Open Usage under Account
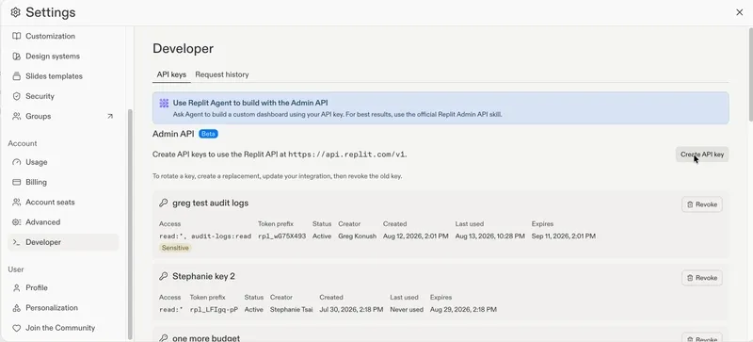Viewport: 753px width, 342px height. [63, 162]
